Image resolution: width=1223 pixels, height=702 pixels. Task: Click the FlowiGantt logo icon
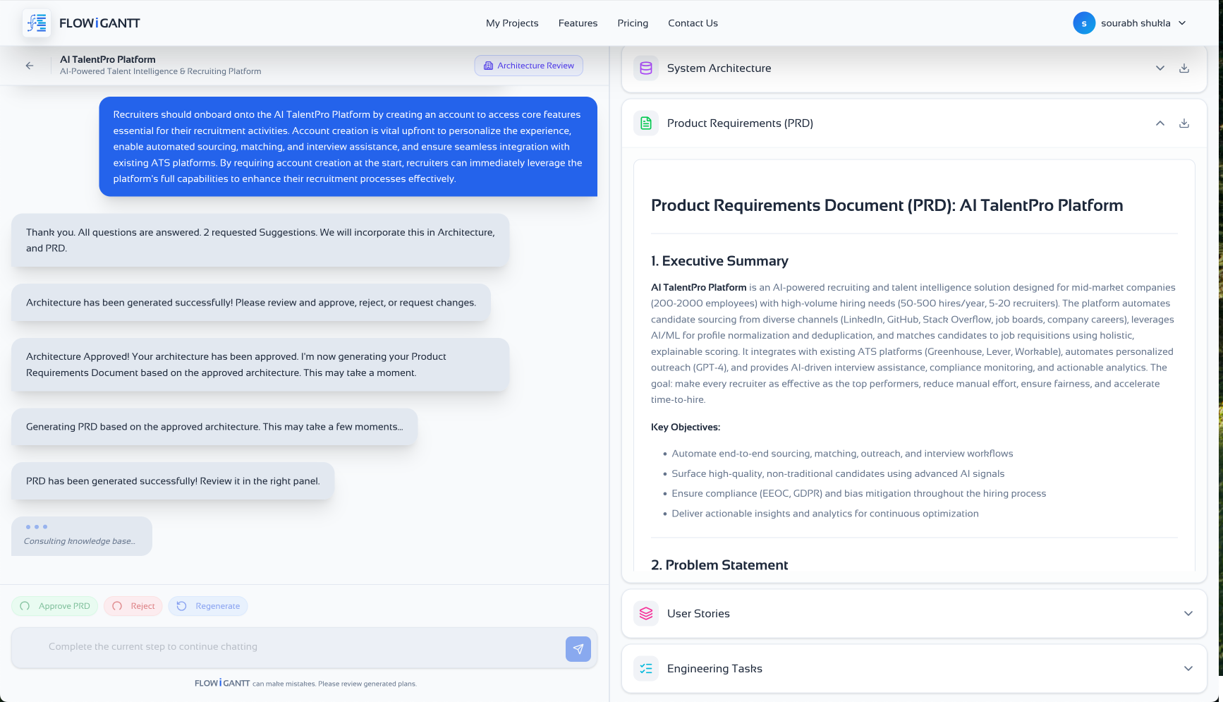(37, 23)
